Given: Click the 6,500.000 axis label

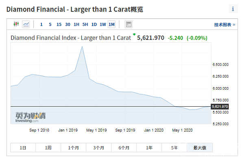Looking at the screenshot, I should pyautogui.click(x=220, y=64).
